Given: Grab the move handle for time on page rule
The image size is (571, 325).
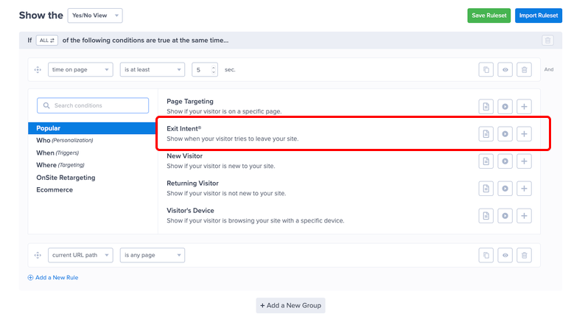Looking at the screenshot, I should point(38,69).
